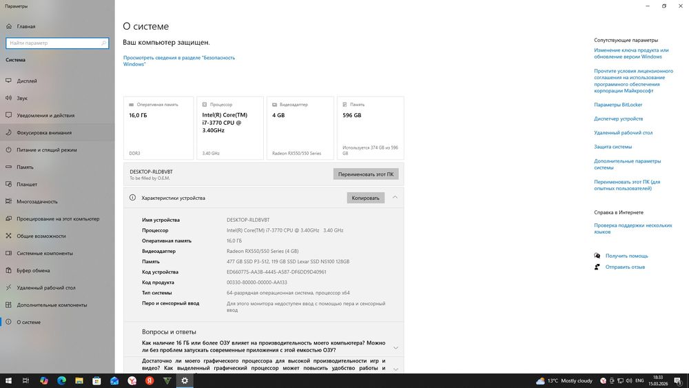Open rename PC for advanced users link

pos(627,185)
